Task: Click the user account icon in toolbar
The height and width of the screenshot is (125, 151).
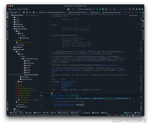Action: (x=68, y=9)
